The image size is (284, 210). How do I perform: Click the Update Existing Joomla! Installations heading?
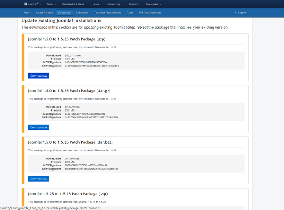tap(61, 20)
